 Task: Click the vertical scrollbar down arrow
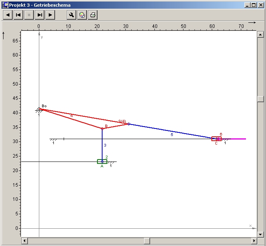pos(260,235)
